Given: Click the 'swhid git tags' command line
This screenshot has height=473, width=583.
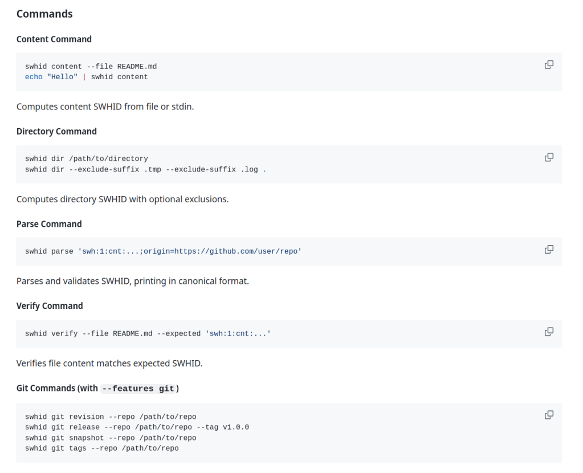Looking at the screenshot, I should 101,448.
